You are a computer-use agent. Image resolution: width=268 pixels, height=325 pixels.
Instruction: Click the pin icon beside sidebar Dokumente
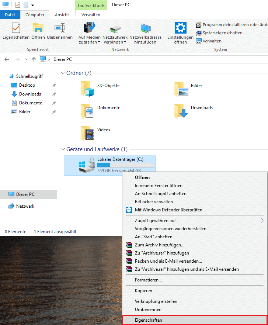point(54,103)
